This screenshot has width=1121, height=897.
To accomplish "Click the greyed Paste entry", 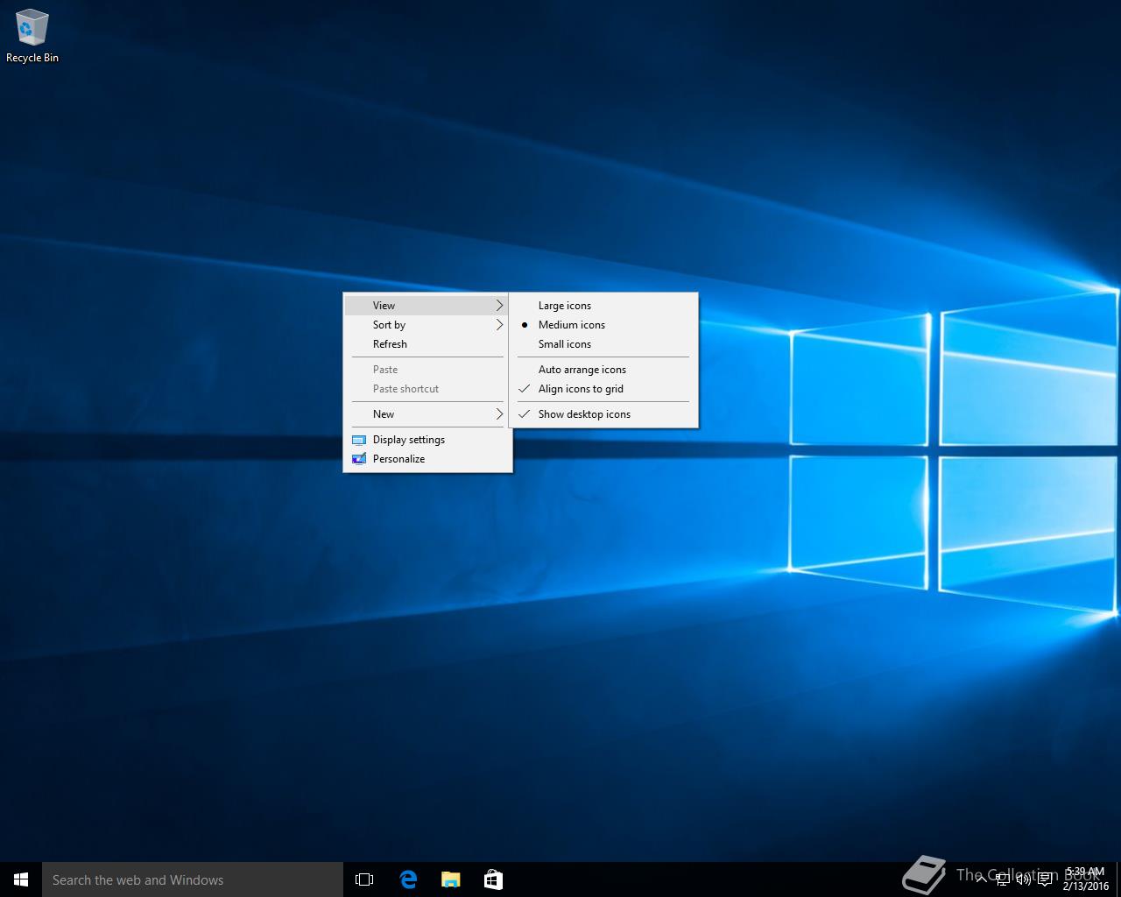I will click(x=427, y=370).
